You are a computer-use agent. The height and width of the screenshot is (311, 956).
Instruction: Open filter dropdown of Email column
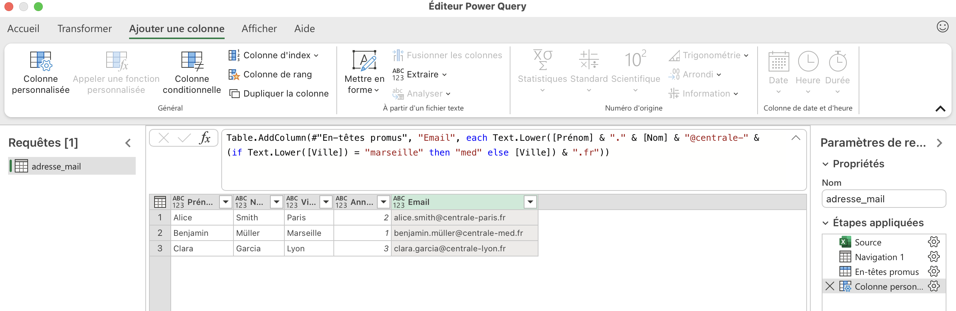coord(530,202)
